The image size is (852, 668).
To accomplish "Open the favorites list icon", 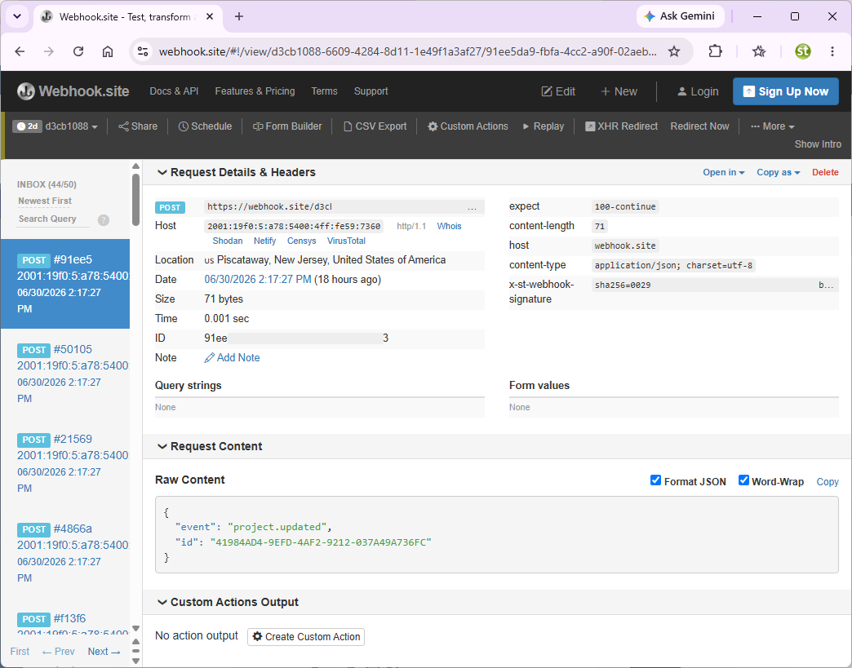I will tap(758, 51).
